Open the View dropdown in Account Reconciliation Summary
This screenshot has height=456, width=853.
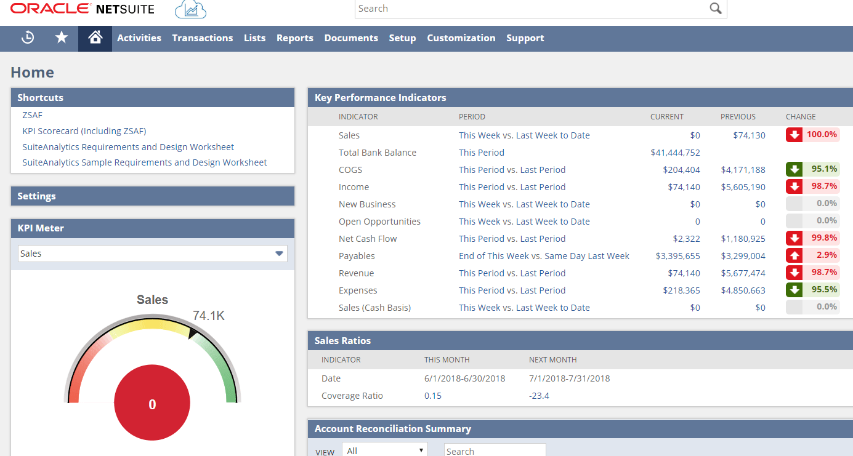pyautogui.click(x=384, y=450)
